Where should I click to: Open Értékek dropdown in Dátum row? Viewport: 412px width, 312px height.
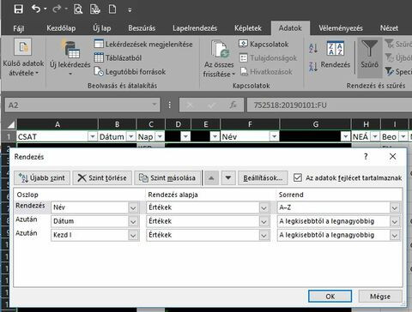coord(264,221)
